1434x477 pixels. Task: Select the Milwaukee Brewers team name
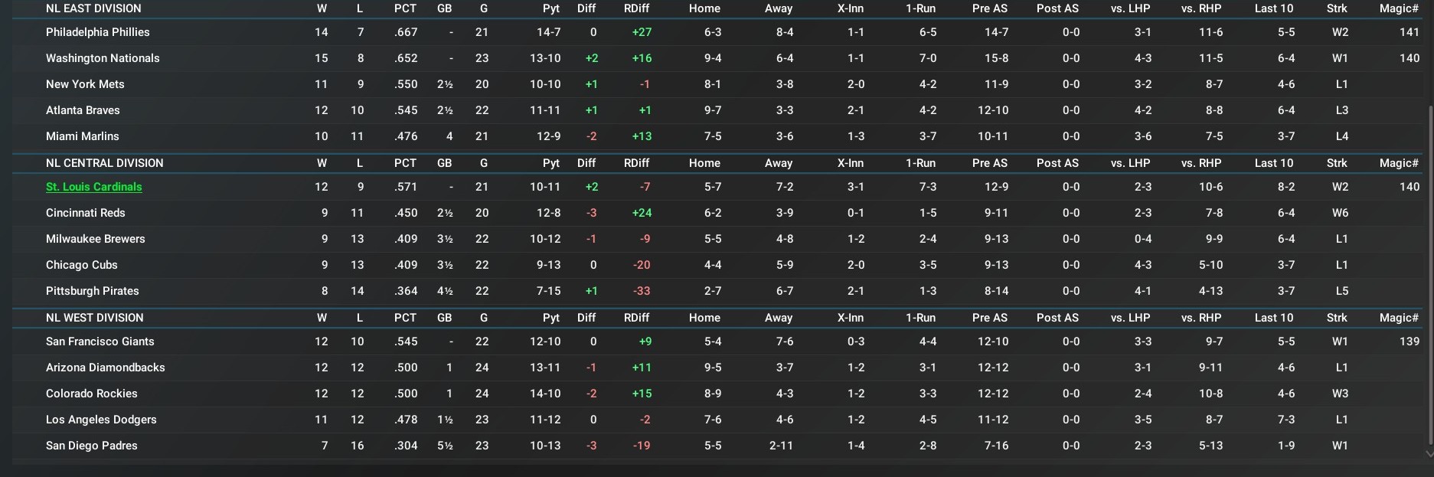(x=95, y=239)
